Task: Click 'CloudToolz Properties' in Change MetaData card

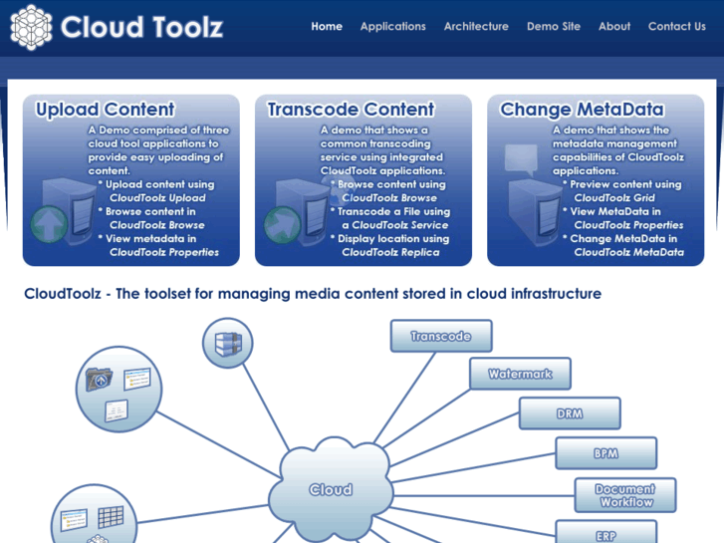Action: [628, 225]
